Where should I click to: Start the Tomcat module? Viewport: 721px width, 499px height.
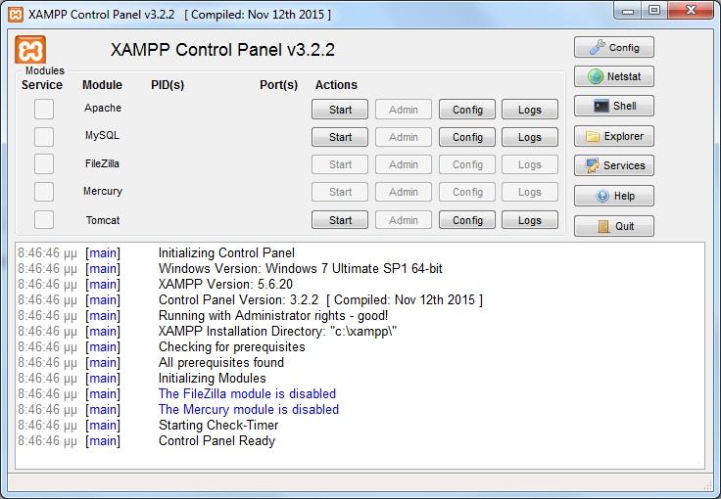[x=340, y=220]
